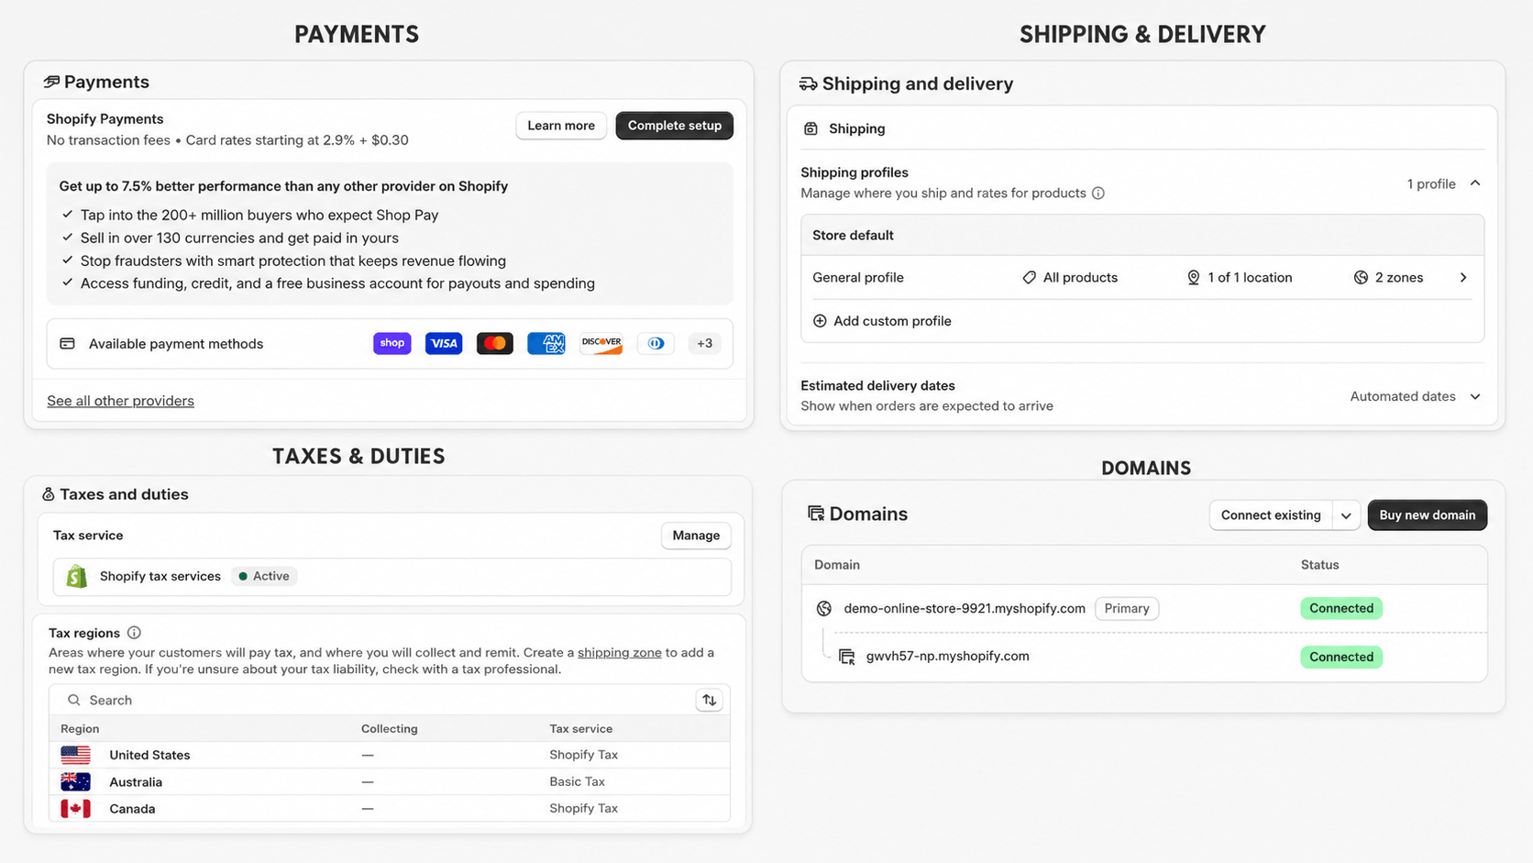Click the Learn more button
Image resolution: width=1533 pixels, height=863 pixels.
(x=561, y=126)
